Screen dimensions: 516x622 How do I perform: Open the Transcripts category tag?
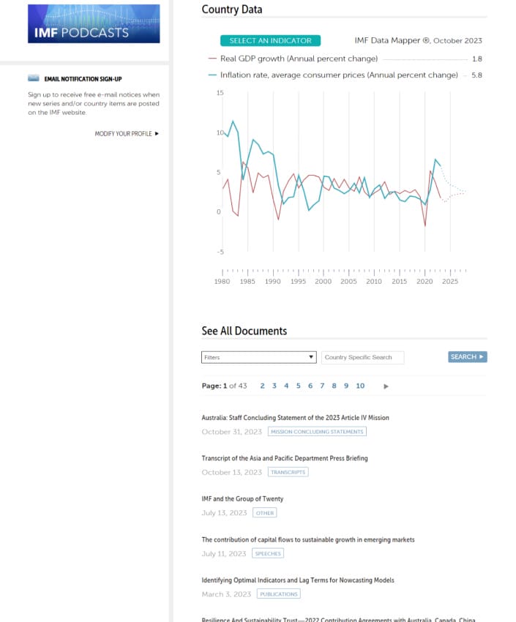288,472
